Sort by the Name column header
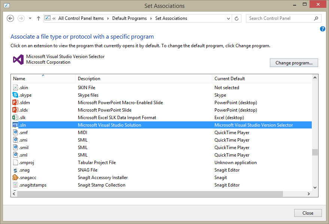The image size is (329, 224). pyautogui.click(x=43, y=79)
